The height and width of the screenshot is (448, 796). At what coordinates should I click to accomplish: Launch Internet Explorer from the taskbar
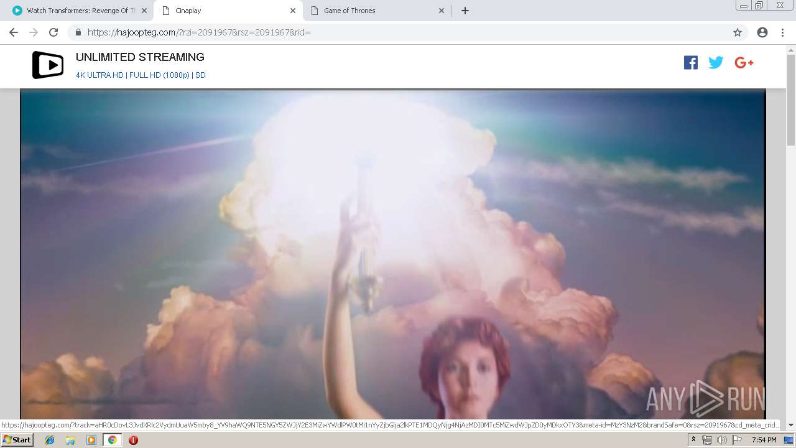[50, 440]
